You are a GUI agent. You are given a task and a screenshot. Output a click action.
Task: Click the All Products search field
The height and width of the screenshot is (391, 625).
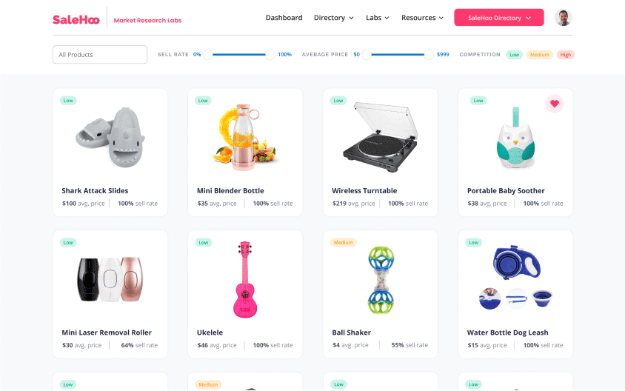pos(100,55)
